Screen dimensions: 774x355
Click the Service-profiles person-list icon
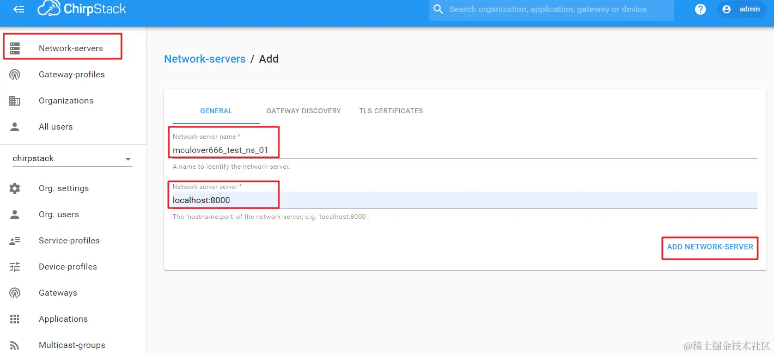15,241
